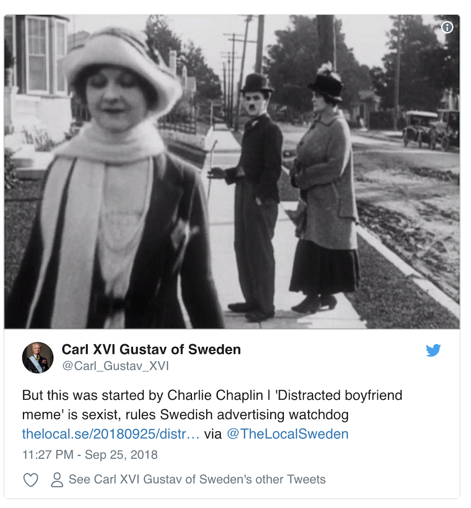This screenshot has width=471, height=508.
Task: Open Carl XVI Gustav's profile avatar
Action: point(38,358)
